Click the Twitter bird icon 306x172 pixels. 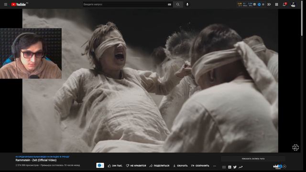[x=235, y=167]
